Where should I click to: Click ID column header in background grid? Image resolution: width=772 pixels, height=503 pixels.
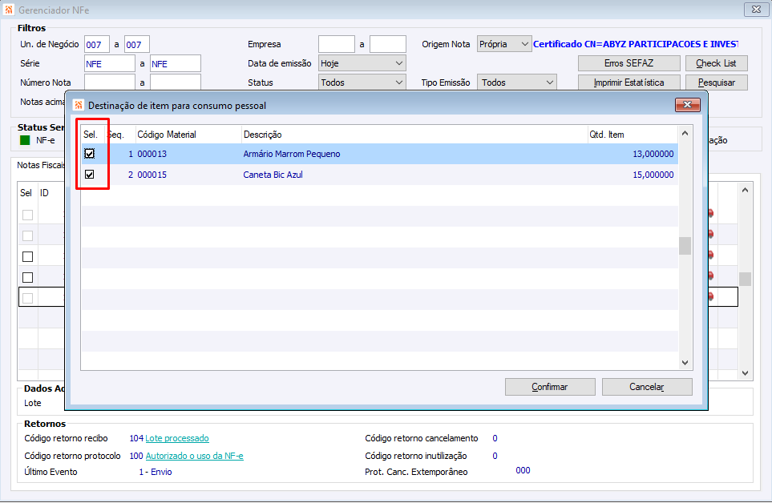[x=44, y=193]
